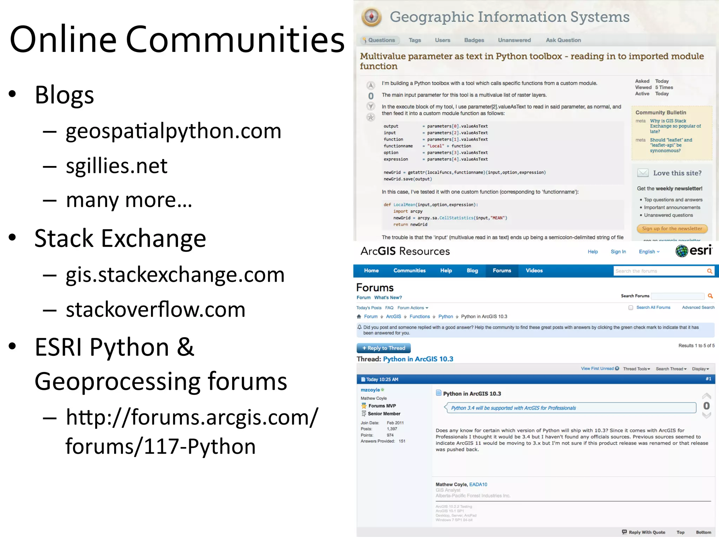Click the search magnifier in the blue nav bar

point(710,271)
